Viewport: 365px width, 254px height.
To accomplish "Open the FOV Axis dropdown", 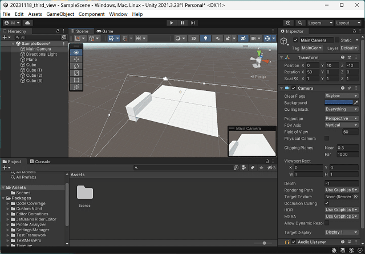I will click(342, 125).
